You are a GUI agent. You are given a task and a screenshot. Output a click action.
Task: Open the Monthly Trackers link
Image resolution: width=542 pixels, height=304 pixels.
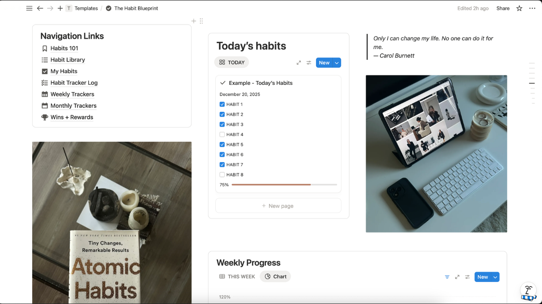point(73,106)
